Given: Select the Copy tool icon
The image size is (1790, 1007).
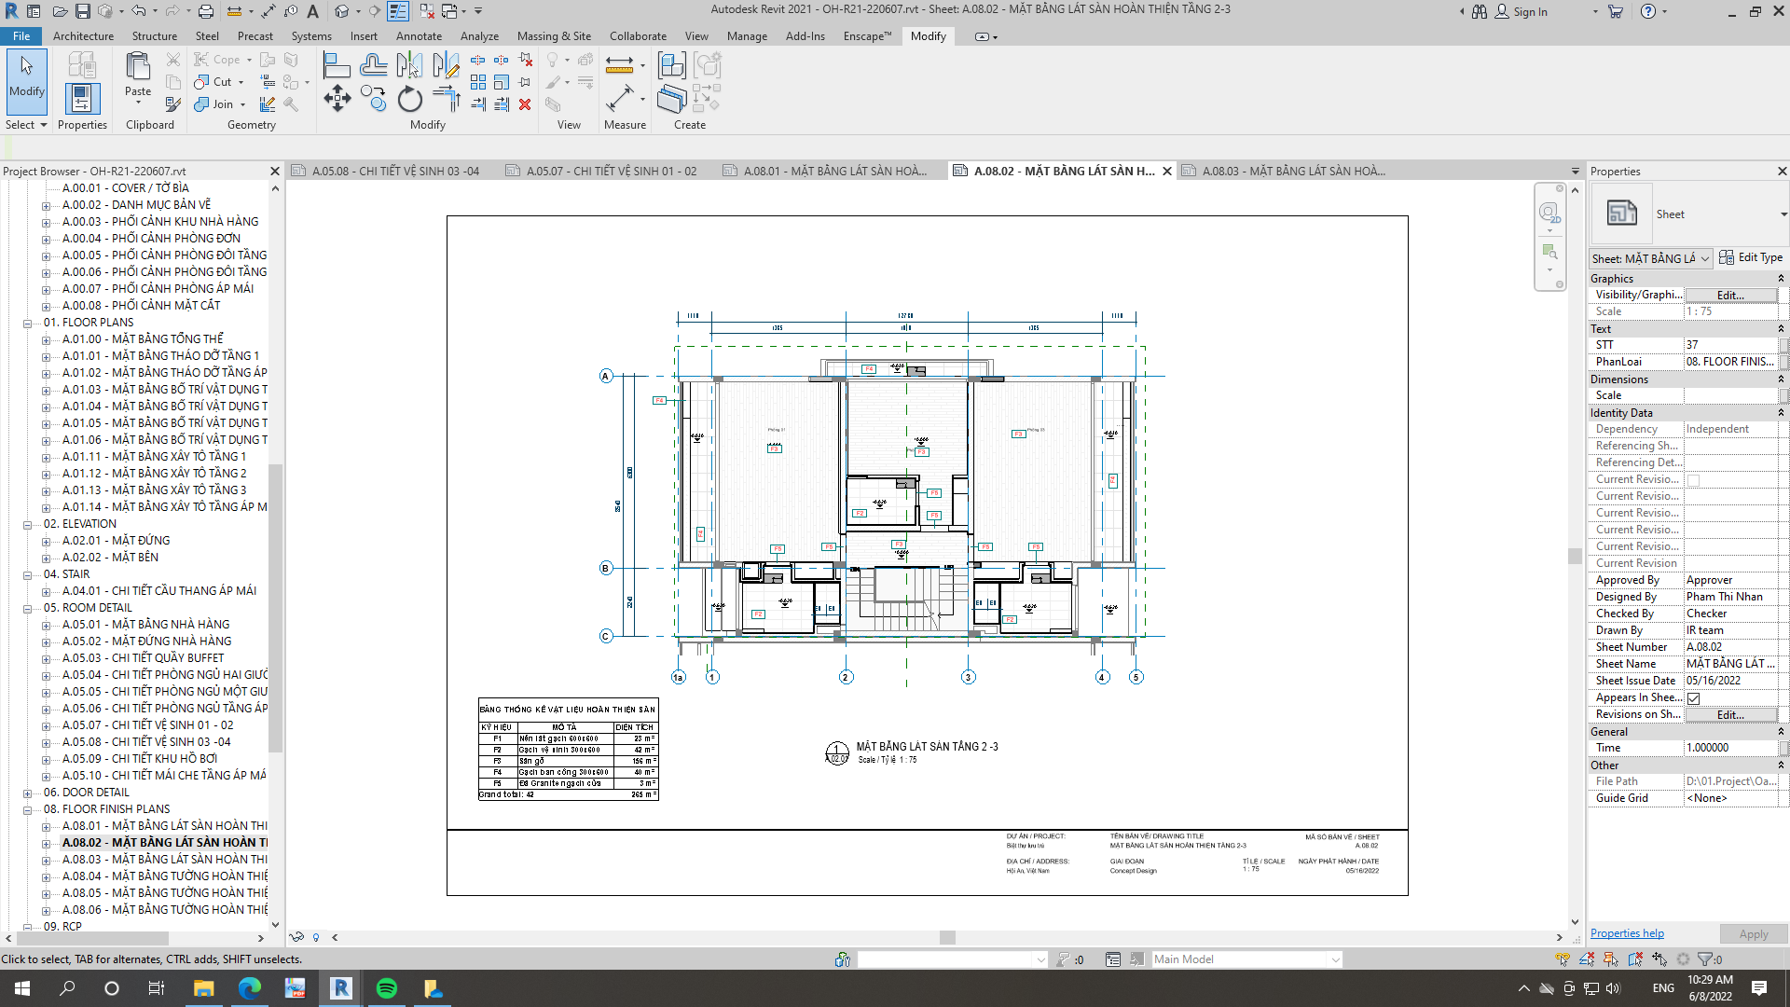Looking at the screenshot, I should (x=374, y=99).
